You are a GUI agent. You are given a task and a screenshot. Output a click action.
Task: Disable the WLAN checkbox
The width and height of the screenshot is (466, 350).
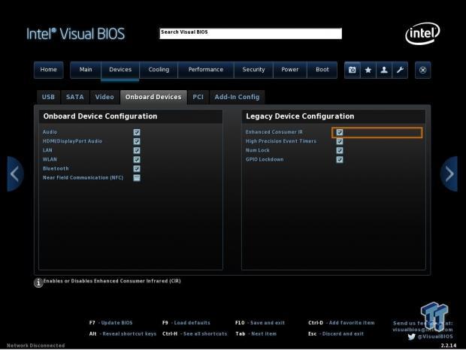point(137,160)
